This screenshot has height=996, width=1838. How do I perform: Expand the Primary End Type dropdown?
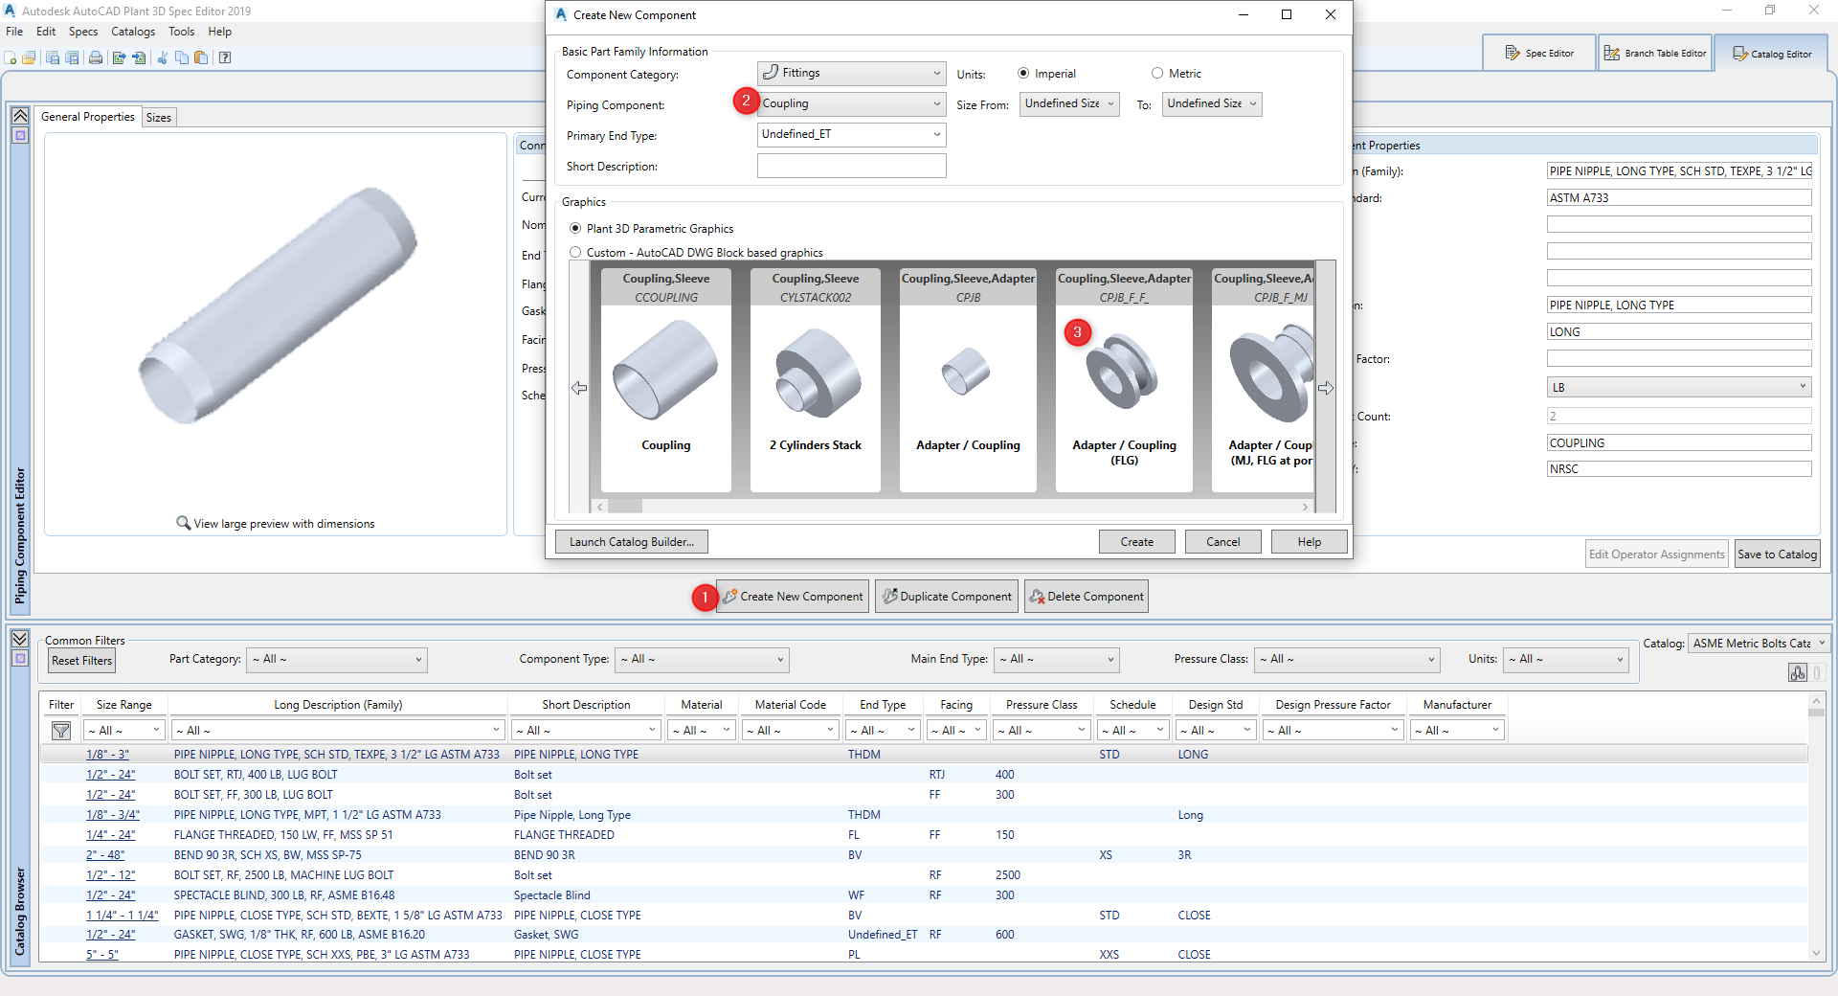pyautogui.click(x=850, y=134)
